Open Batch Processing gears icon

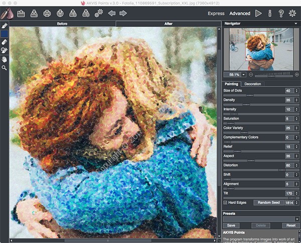(99, 13)
